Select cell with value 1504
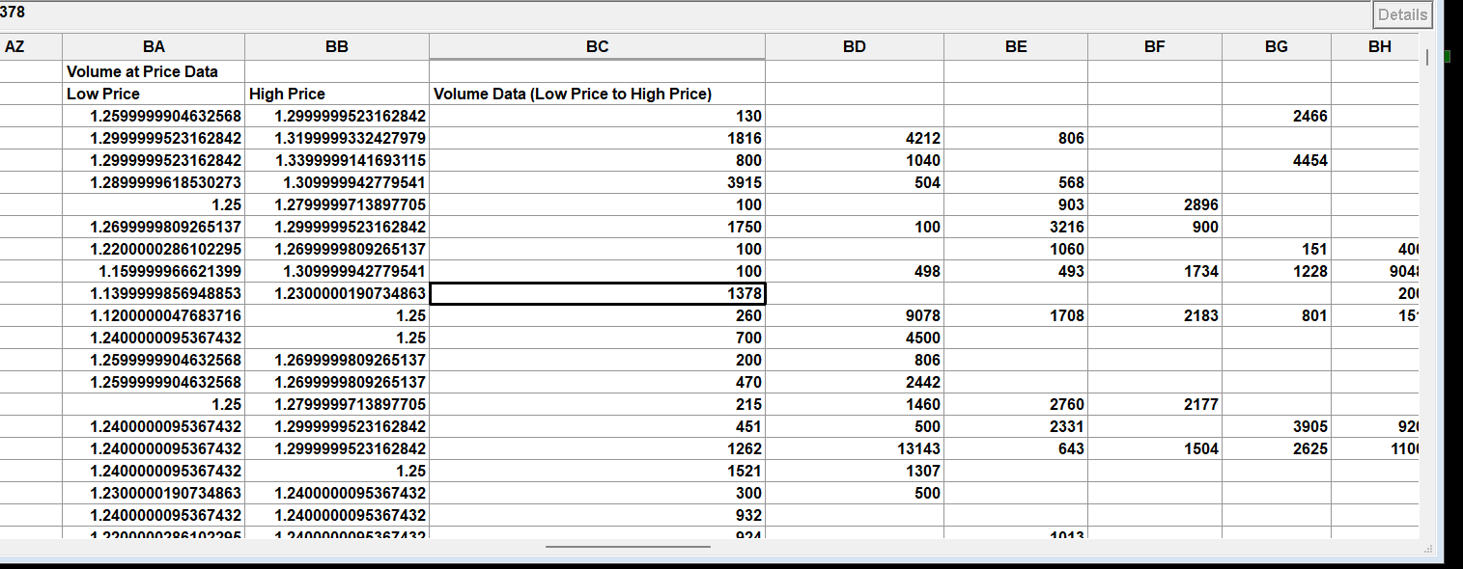This screenshot has height=569, width=1463. pos(1155,448)
